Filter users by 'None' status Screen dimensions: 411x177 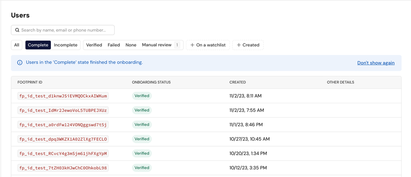click(x=131, y=45)
